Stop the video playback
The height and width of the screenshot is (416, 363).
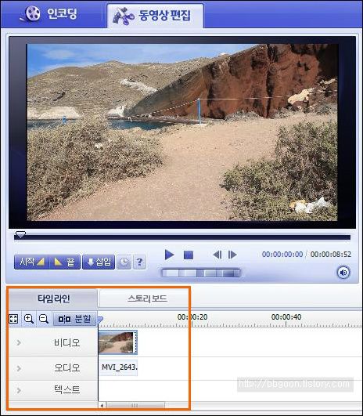tap(189, 255)
